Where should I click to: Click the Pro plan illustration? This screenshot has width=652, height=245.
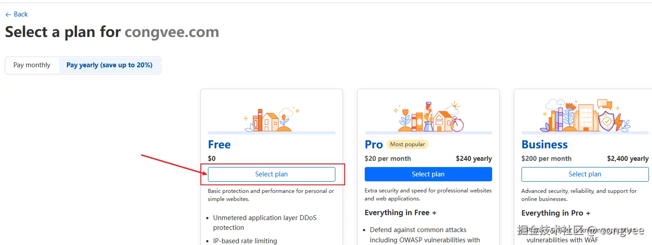coord(428,118)
